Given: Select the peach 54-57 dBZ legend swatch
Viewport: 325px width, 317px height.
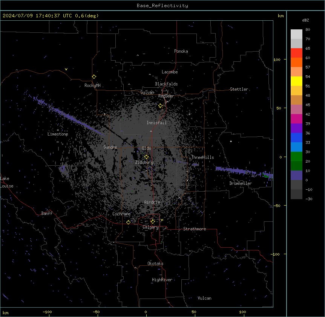Looking at the screenshot, I should click(x=296, y=72).
